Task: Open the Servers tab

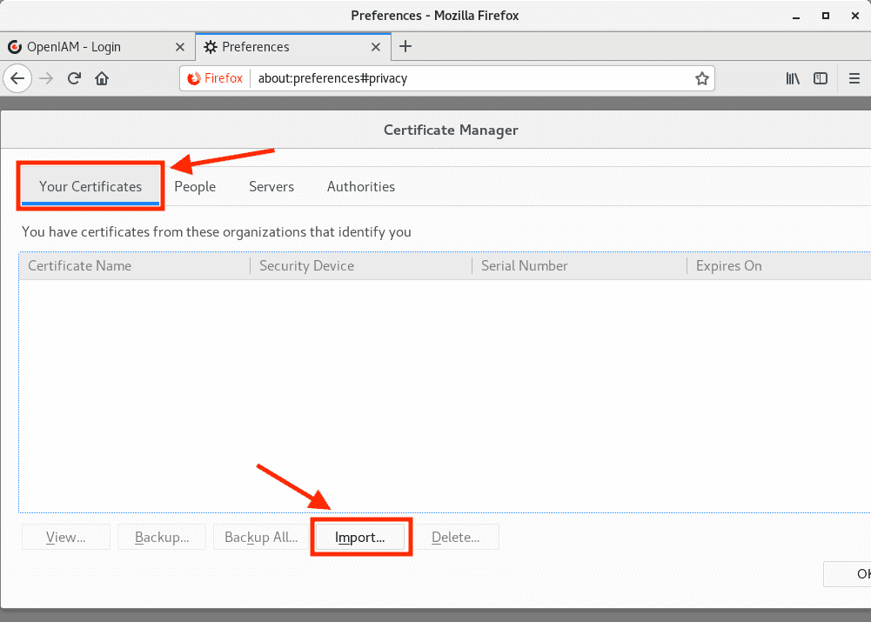Action: click(271, 186)
